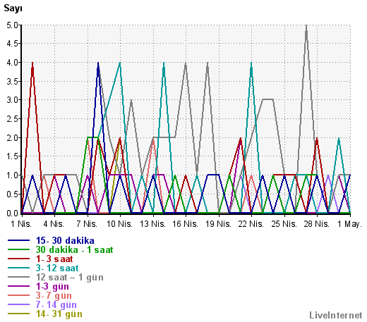367x322 pixels.
Task: Click the '3.0' y-axis value
Action: 13,100
